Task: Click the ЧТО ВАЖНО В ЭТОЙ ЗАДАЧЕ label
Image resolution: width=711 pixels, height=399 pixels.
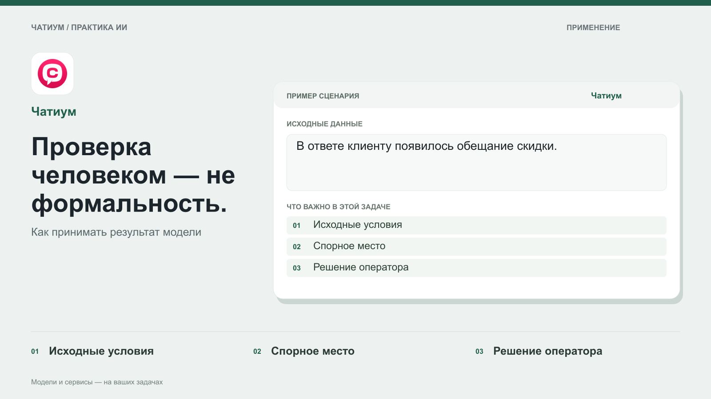Action: [339, 207]
